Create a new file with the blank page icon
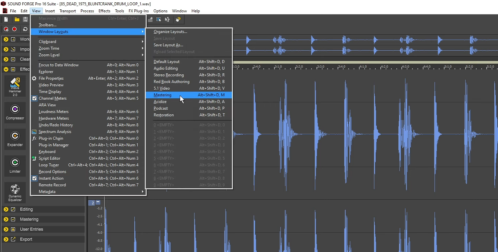The height and width of the screenshot is (252, 498). coord(6,19)
